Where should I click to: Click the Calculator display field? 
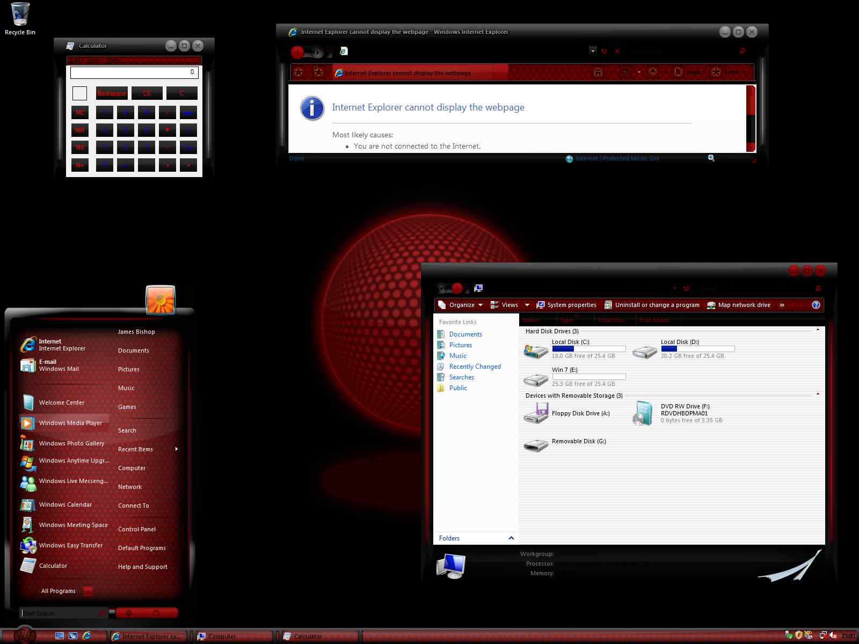coord(134,72)
